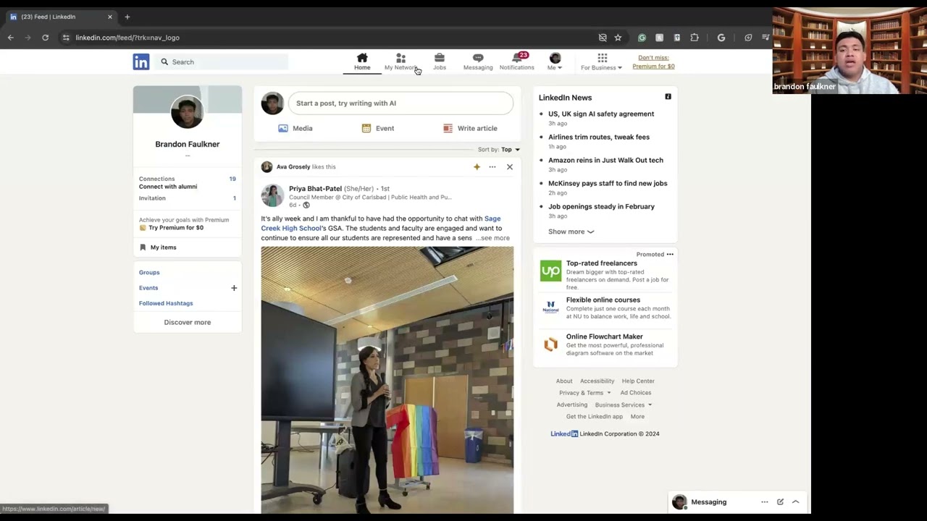Open Ad Choices footer link
Viewport: 927px width, 521px height.
636,393
